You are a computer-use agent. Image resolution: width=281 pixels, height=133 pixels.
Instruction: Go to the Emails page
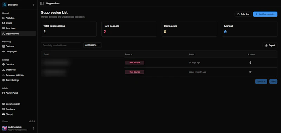pyautogui.click(x=19, y=23)
